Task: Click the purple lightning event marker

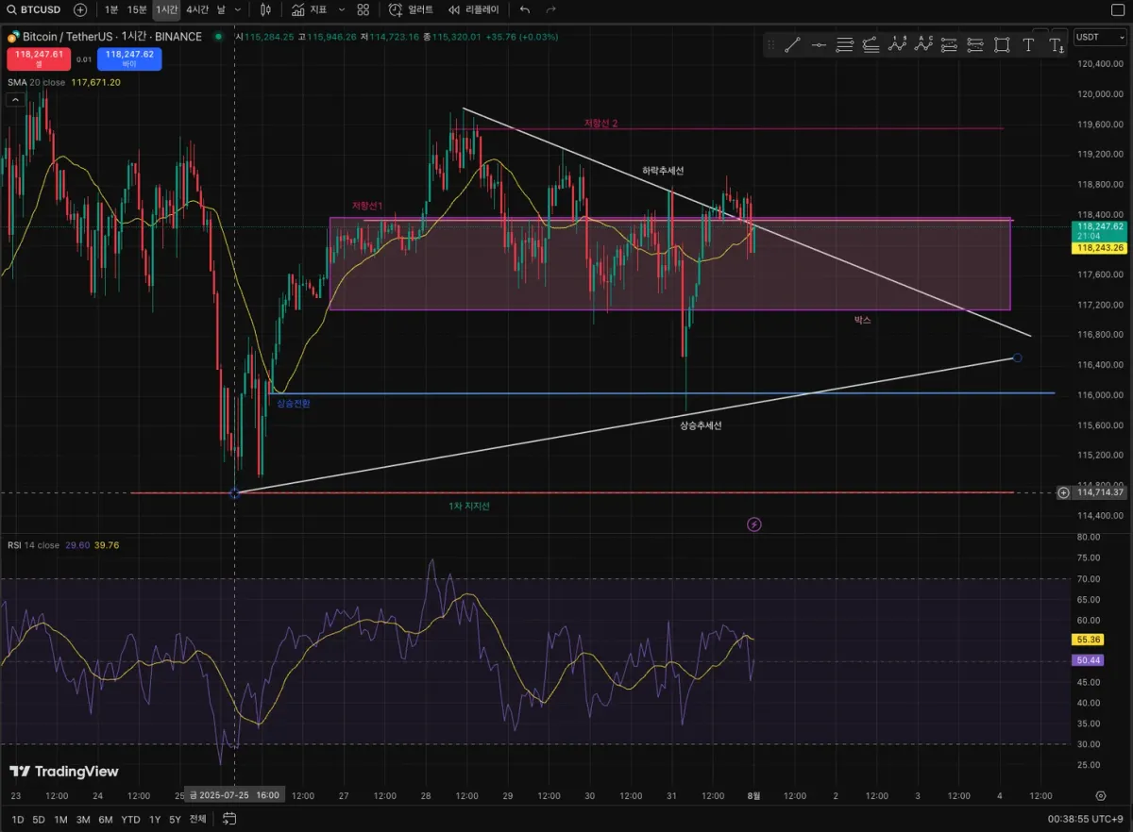Action: 754,524
